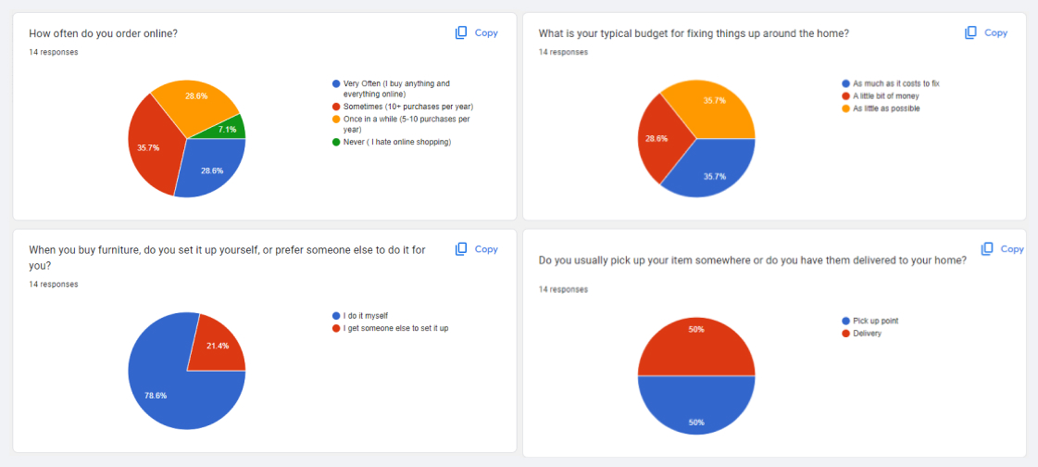Click the blue dot beside "As much as it costs to fix"
1038x467 pixels.
(845, 83)
